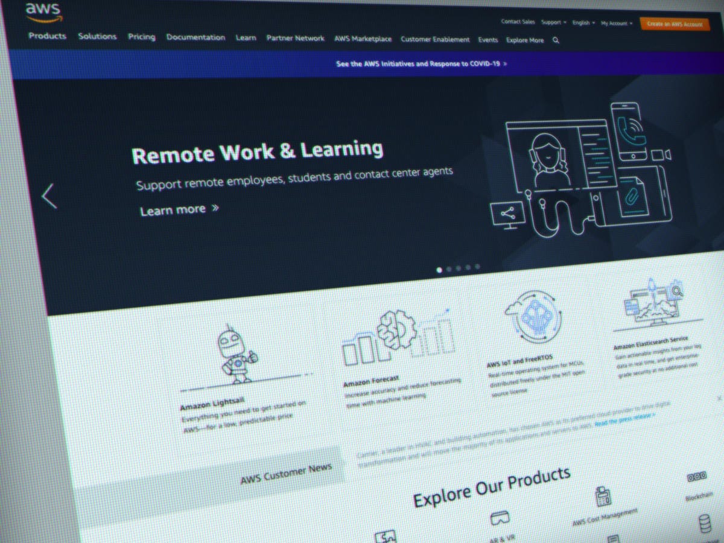The width and height of the screenshot is (724, 543).
Task: Open the AWS IoT and FreeRTOS title
Action: (519, 361)
